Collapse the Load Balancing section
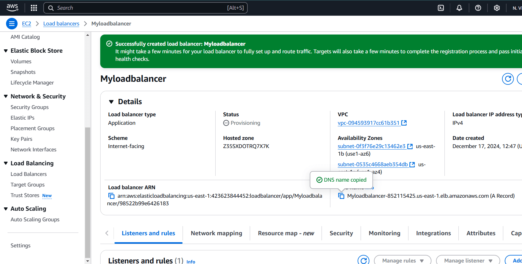This screenshot has width=522, height=264. [x=6, y=163]
